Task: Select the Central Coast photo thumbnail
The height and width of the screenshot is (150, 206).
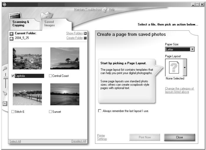Action: click(65, 58)
